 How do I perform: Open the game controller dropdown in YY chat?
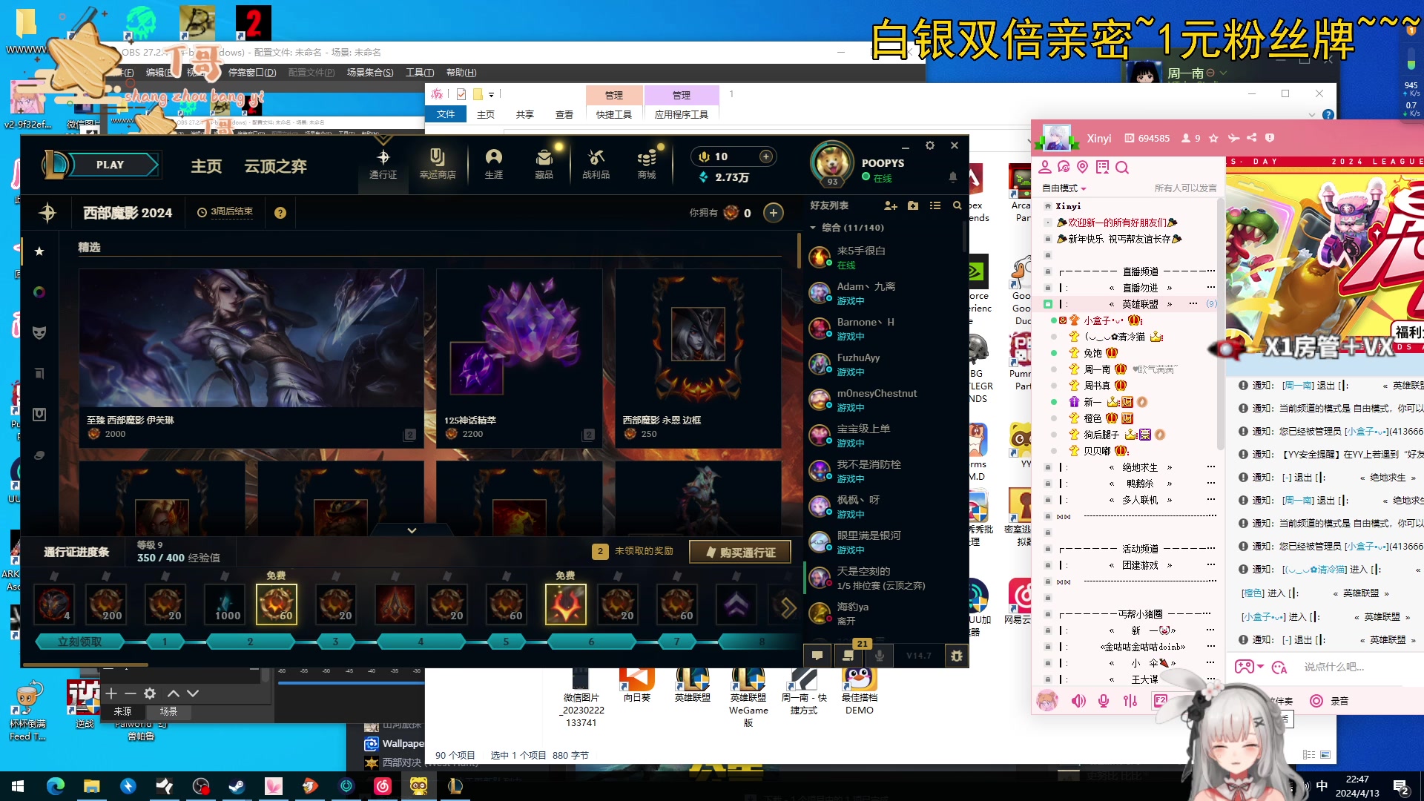pos(1248,667)
